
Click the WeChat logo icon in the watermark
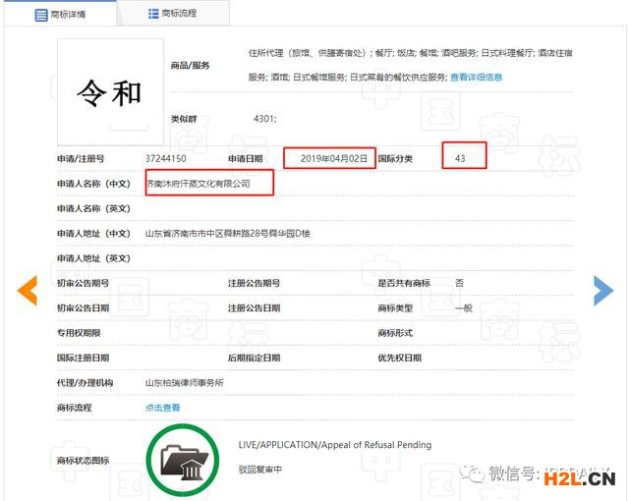click(476, 475)
